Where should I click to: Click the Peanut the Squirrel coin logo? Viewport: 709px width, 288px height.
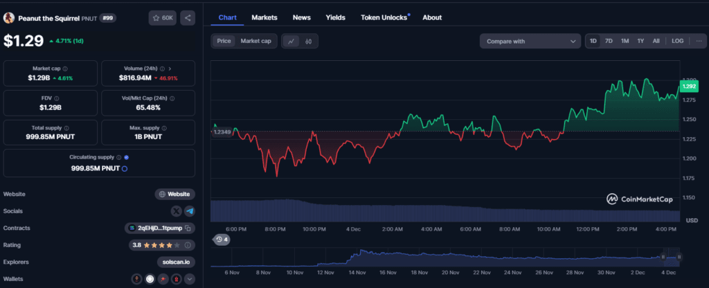(x=8, y=18)
